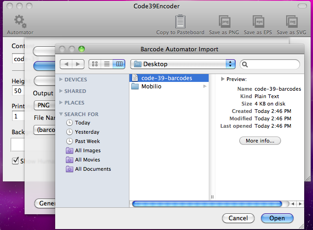Expand the DEVICES sidebar section
This screenshot has width=313, height=230.
(x=62, y=80)
